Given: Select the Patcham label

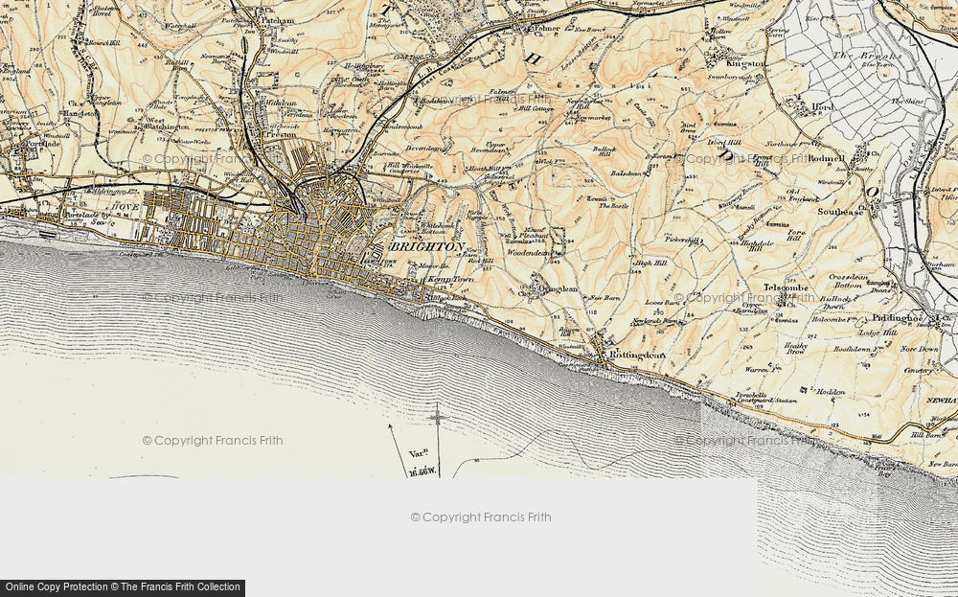Looking at the screenshot, I should [x=277, y=20].
